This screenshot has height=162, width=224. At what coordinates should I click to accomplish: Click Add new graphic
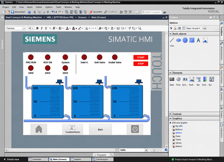(179, 123)
